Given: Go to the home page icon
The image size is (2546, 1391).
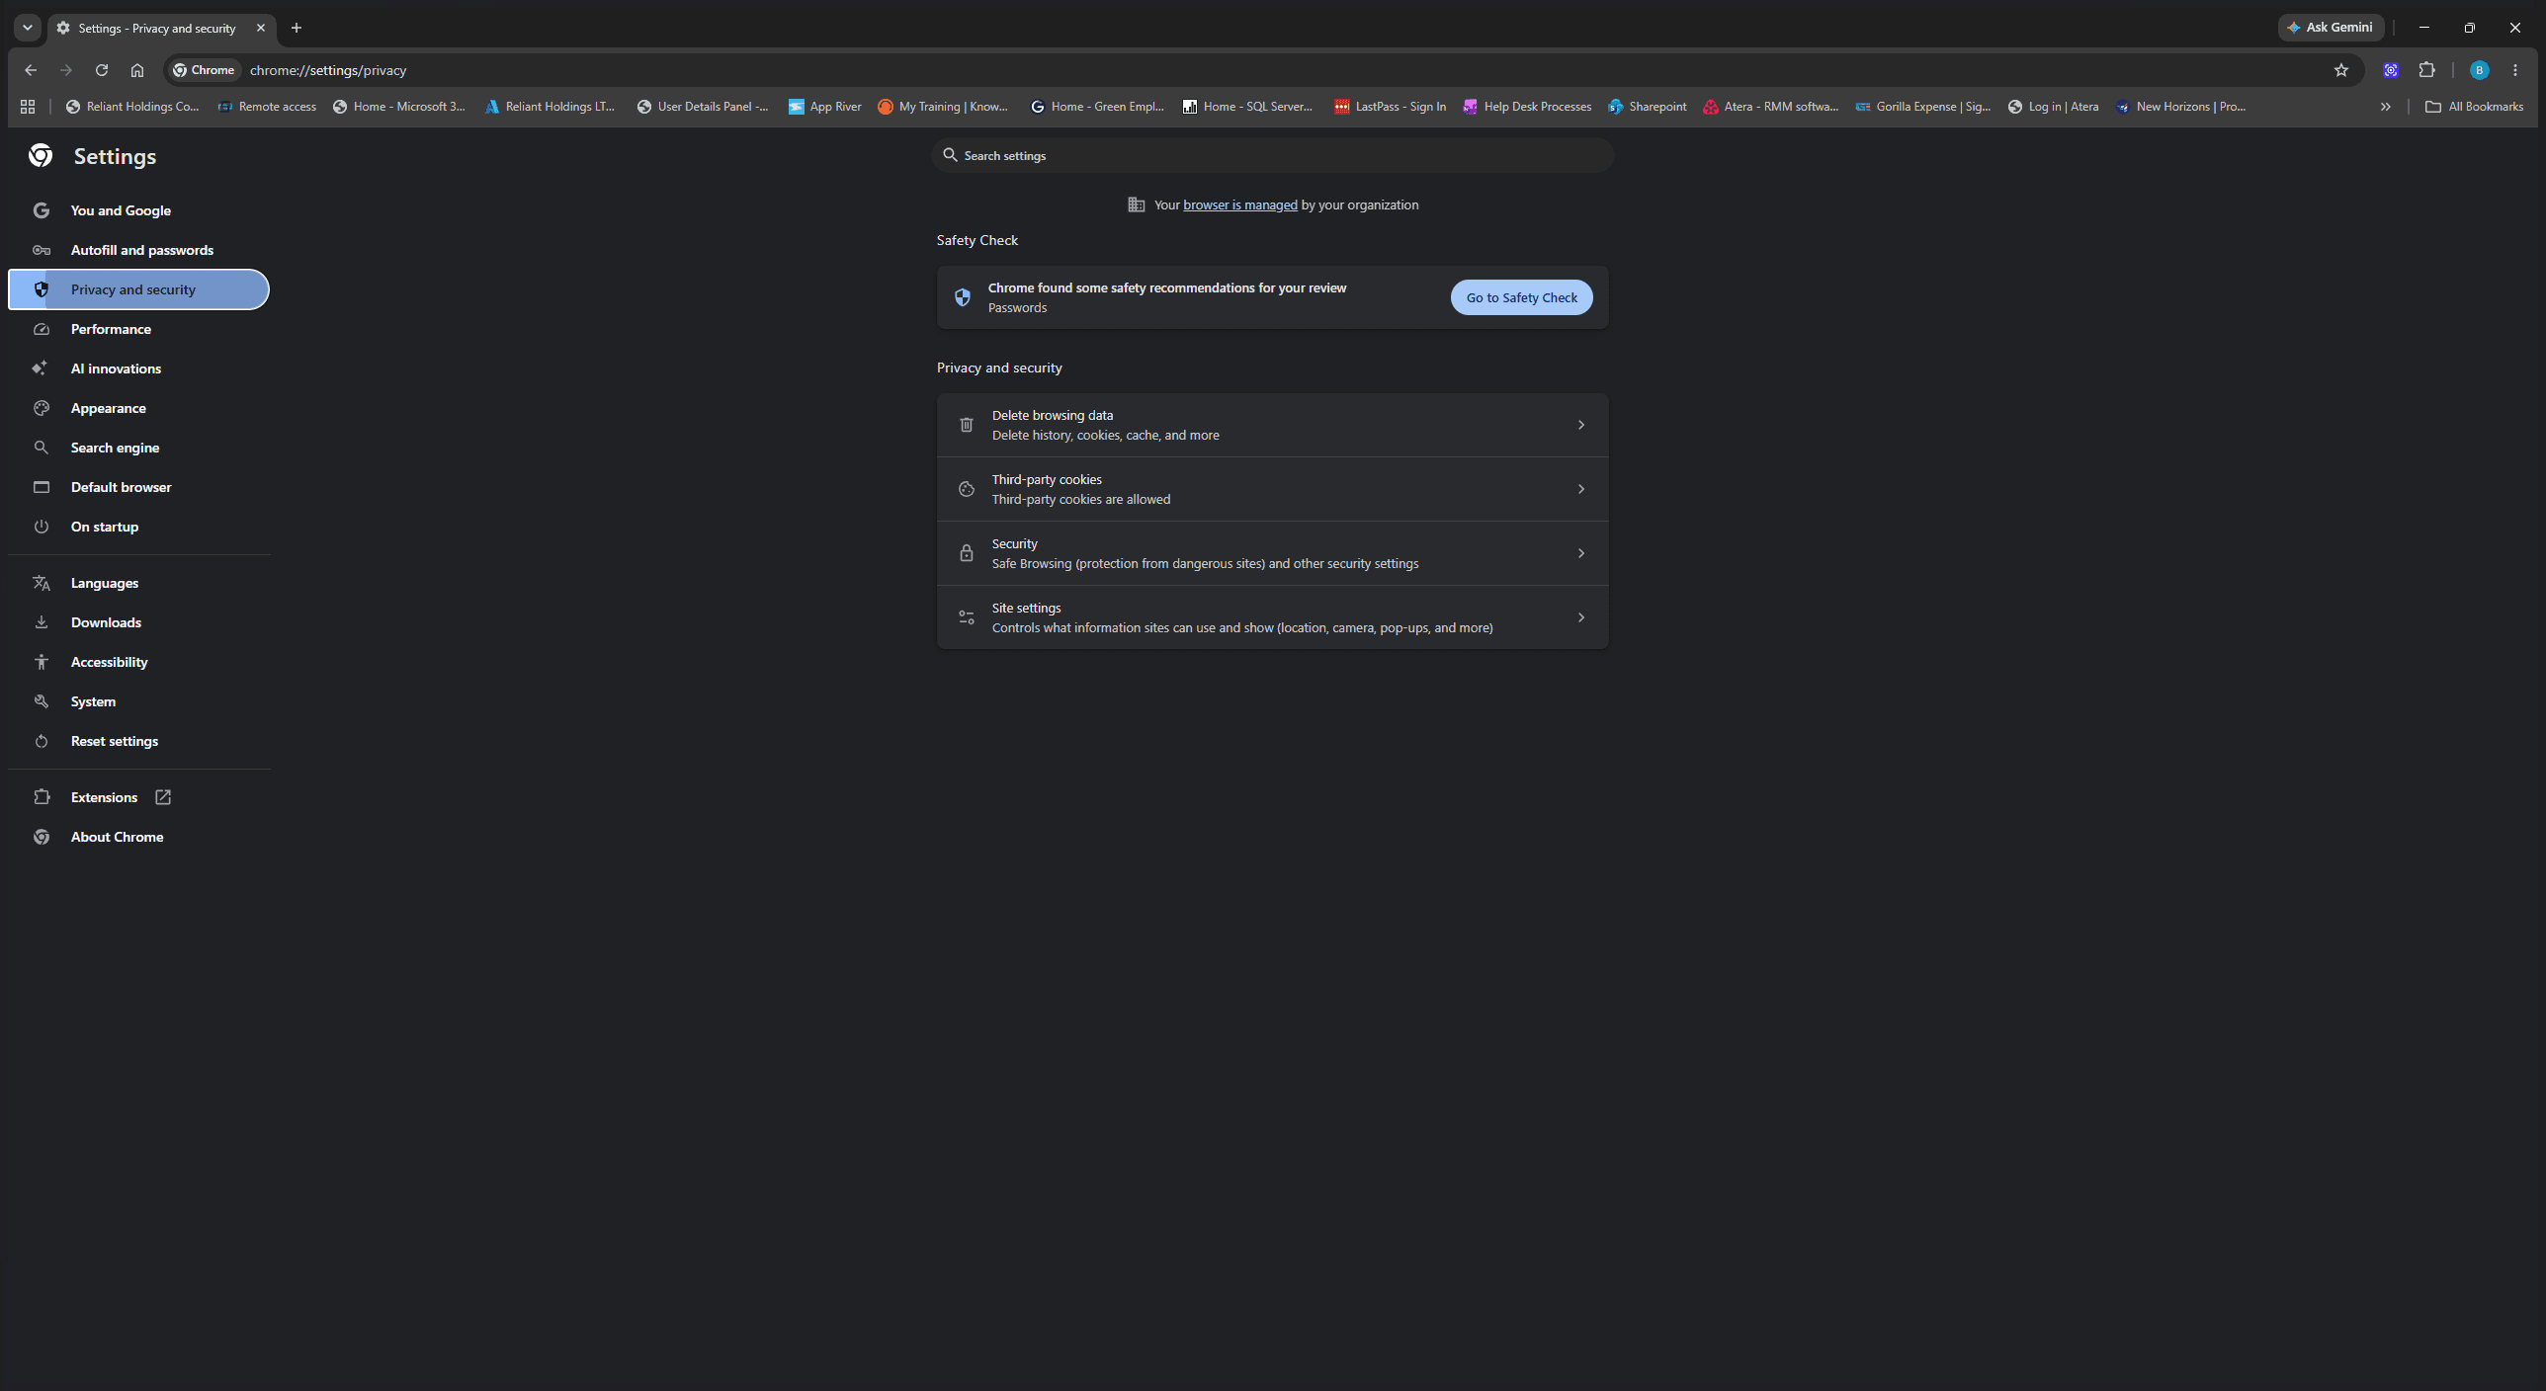Looking at the screenshot, I should pyautogui.click(x=137, y=70).
